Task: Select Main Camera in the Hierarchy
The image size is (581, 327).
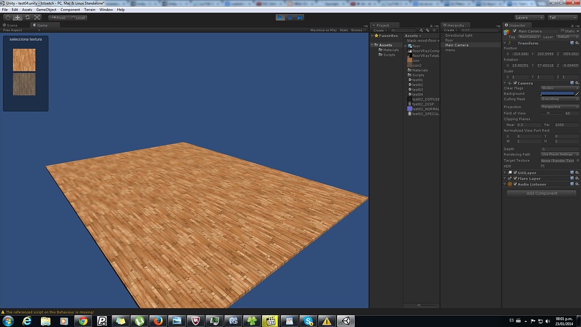Action: click(456, 45)
